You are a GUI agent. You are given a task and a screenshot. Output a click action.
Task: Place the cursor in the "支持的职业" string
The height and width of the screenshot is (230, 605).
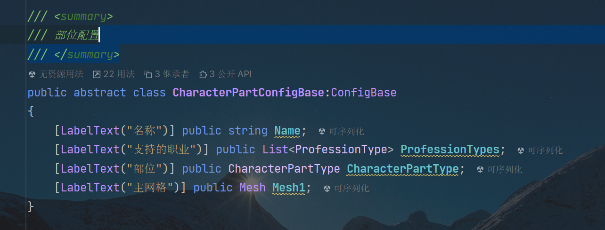162,150
